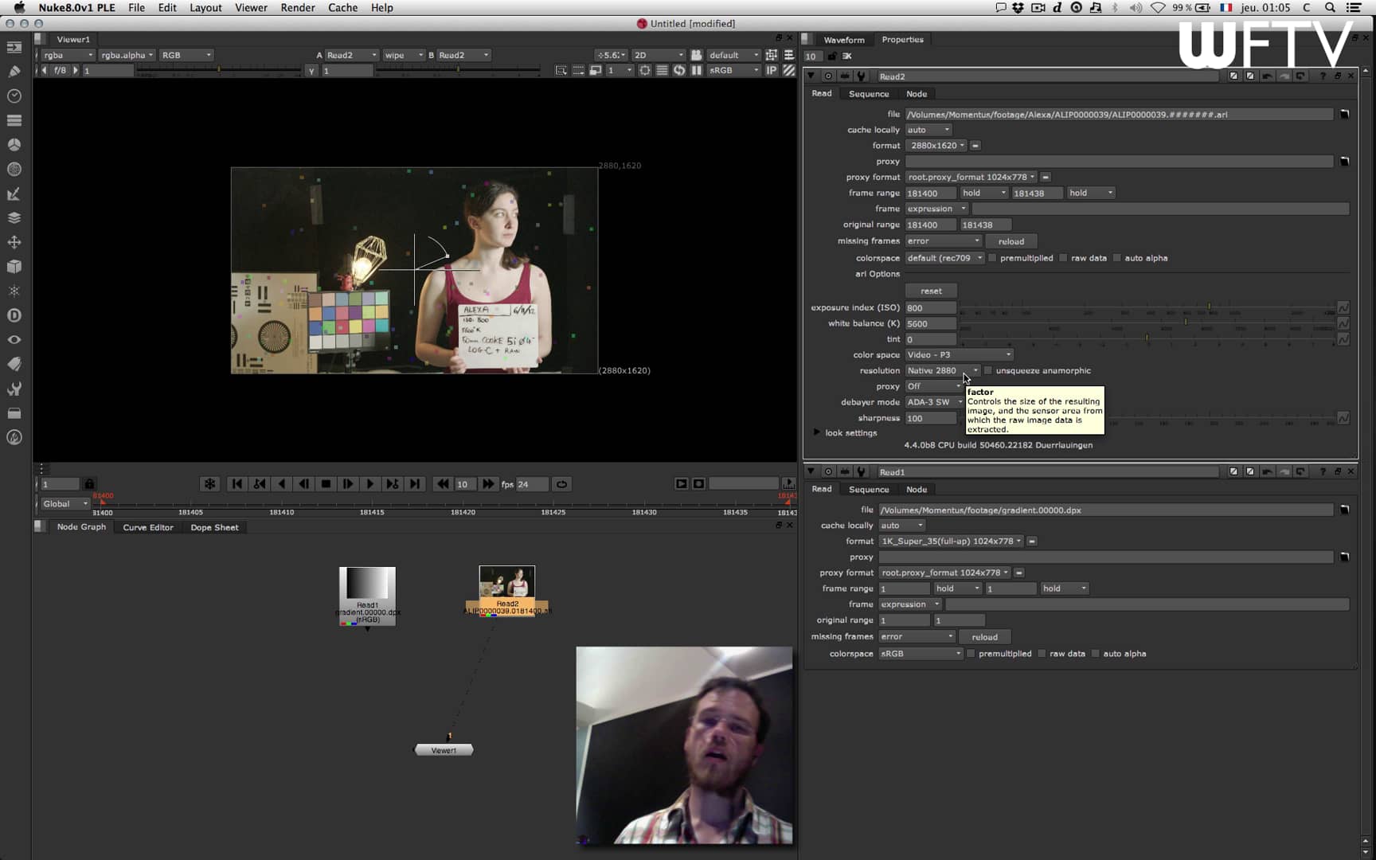Select the Draw nodes icon in the toolbar
Viewport: 1376px width, 860px height.
tap(14, 72)
